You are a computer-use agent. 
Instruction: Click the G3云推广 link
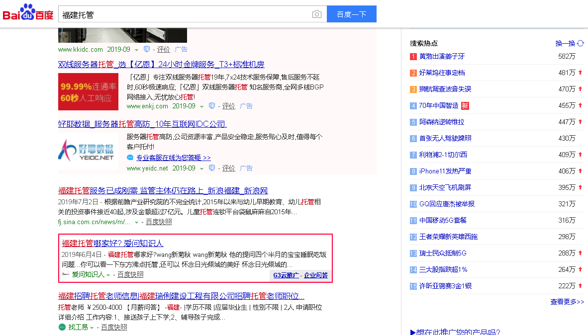pyautogui.click(x=286, y=275)
